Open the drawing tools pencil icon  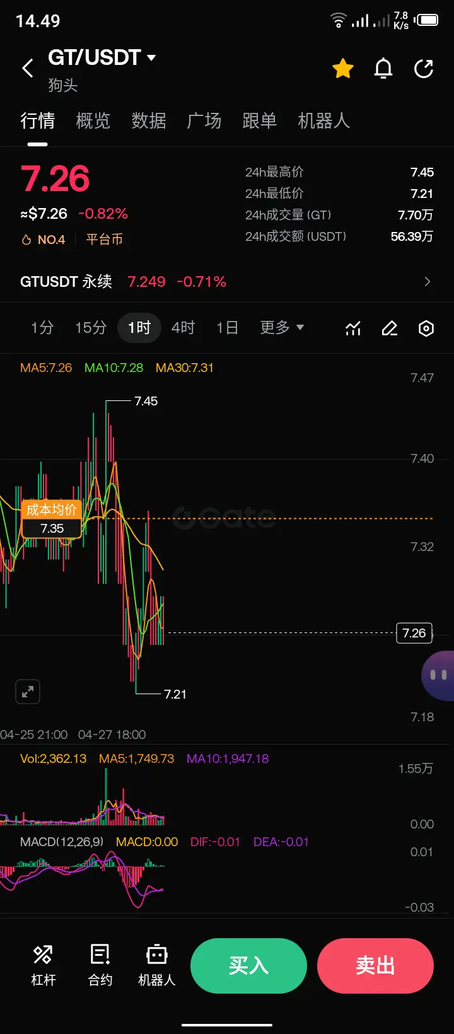click(390, 328)
